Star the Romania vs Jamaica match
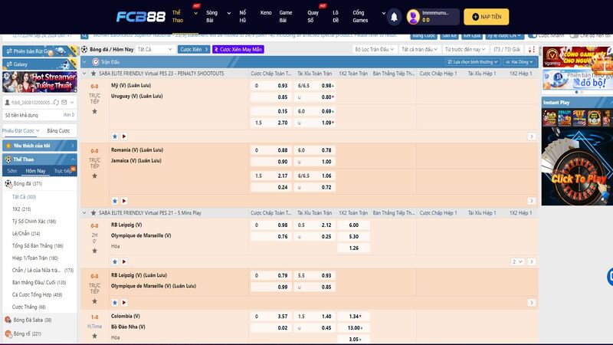Screen dimensions: 613x345 [x=94, y=176]
